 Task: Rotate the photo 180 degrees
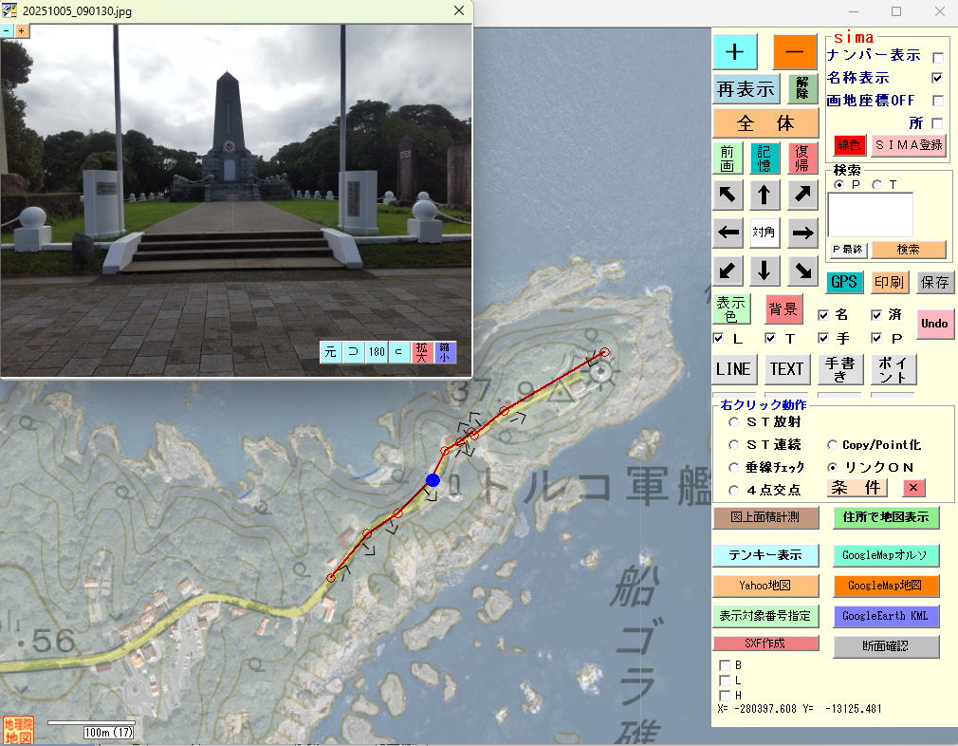click(x=377, y=352)
